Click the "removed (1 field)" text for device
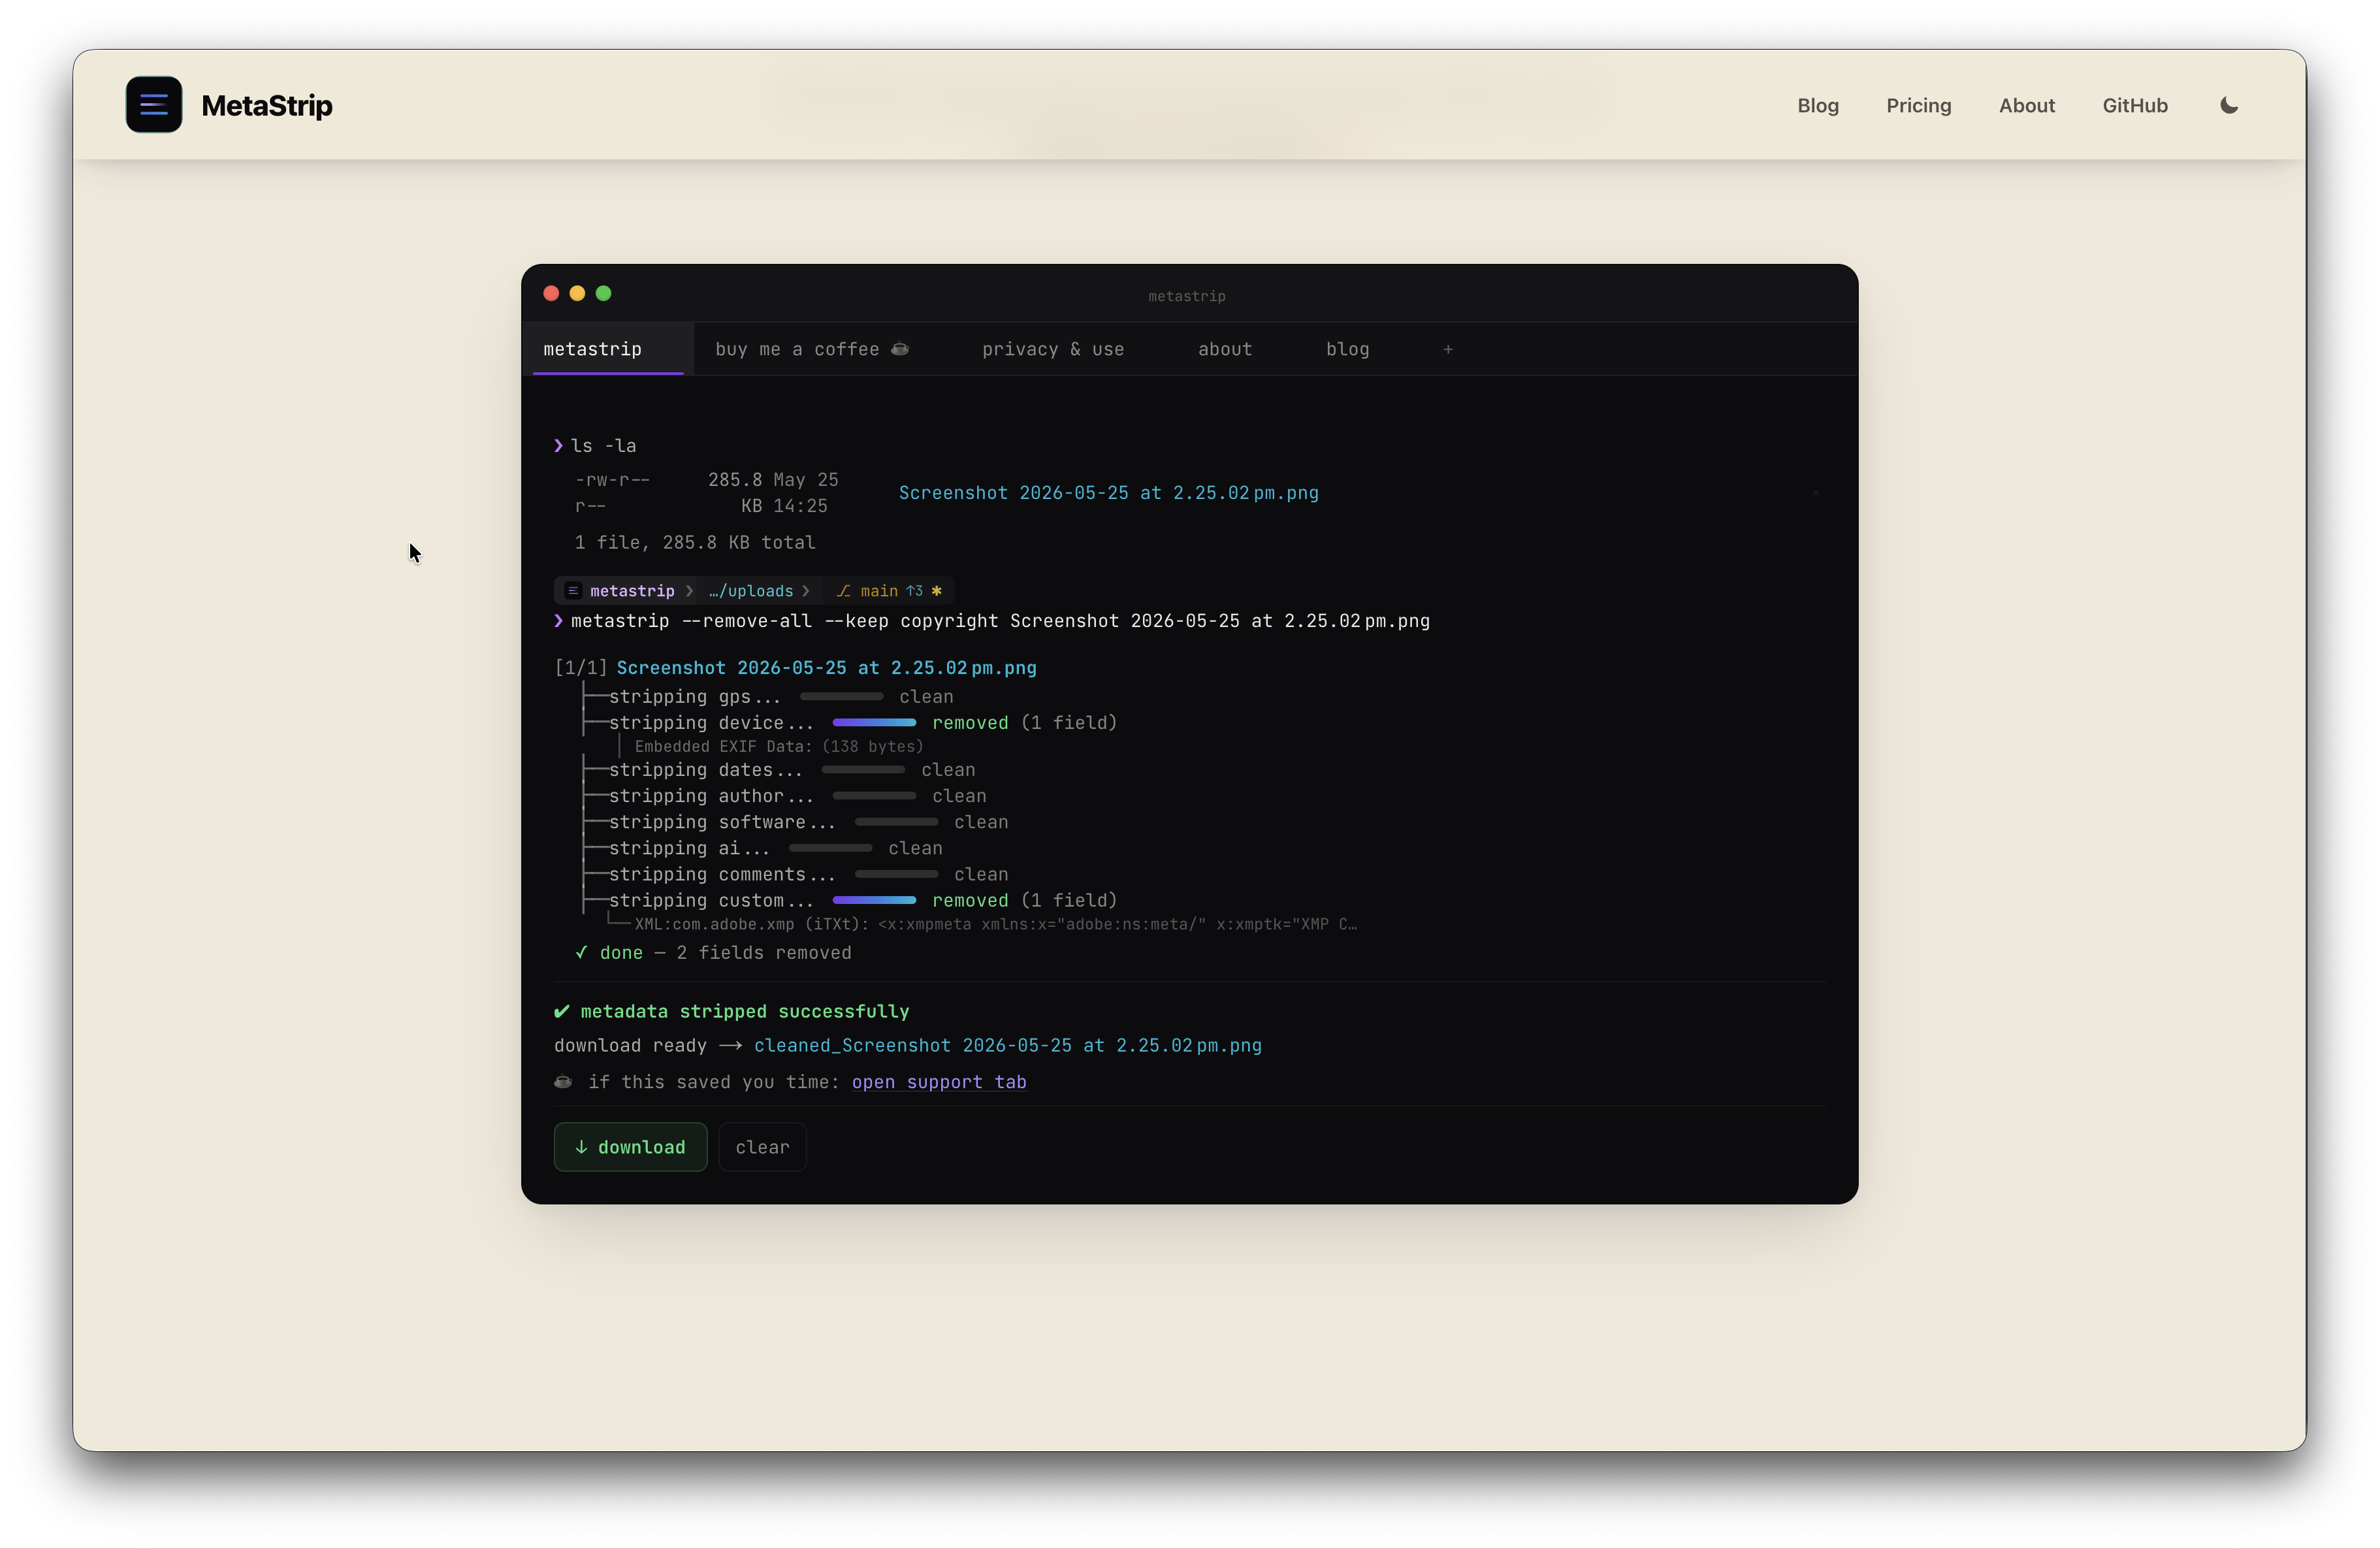 1024,722
